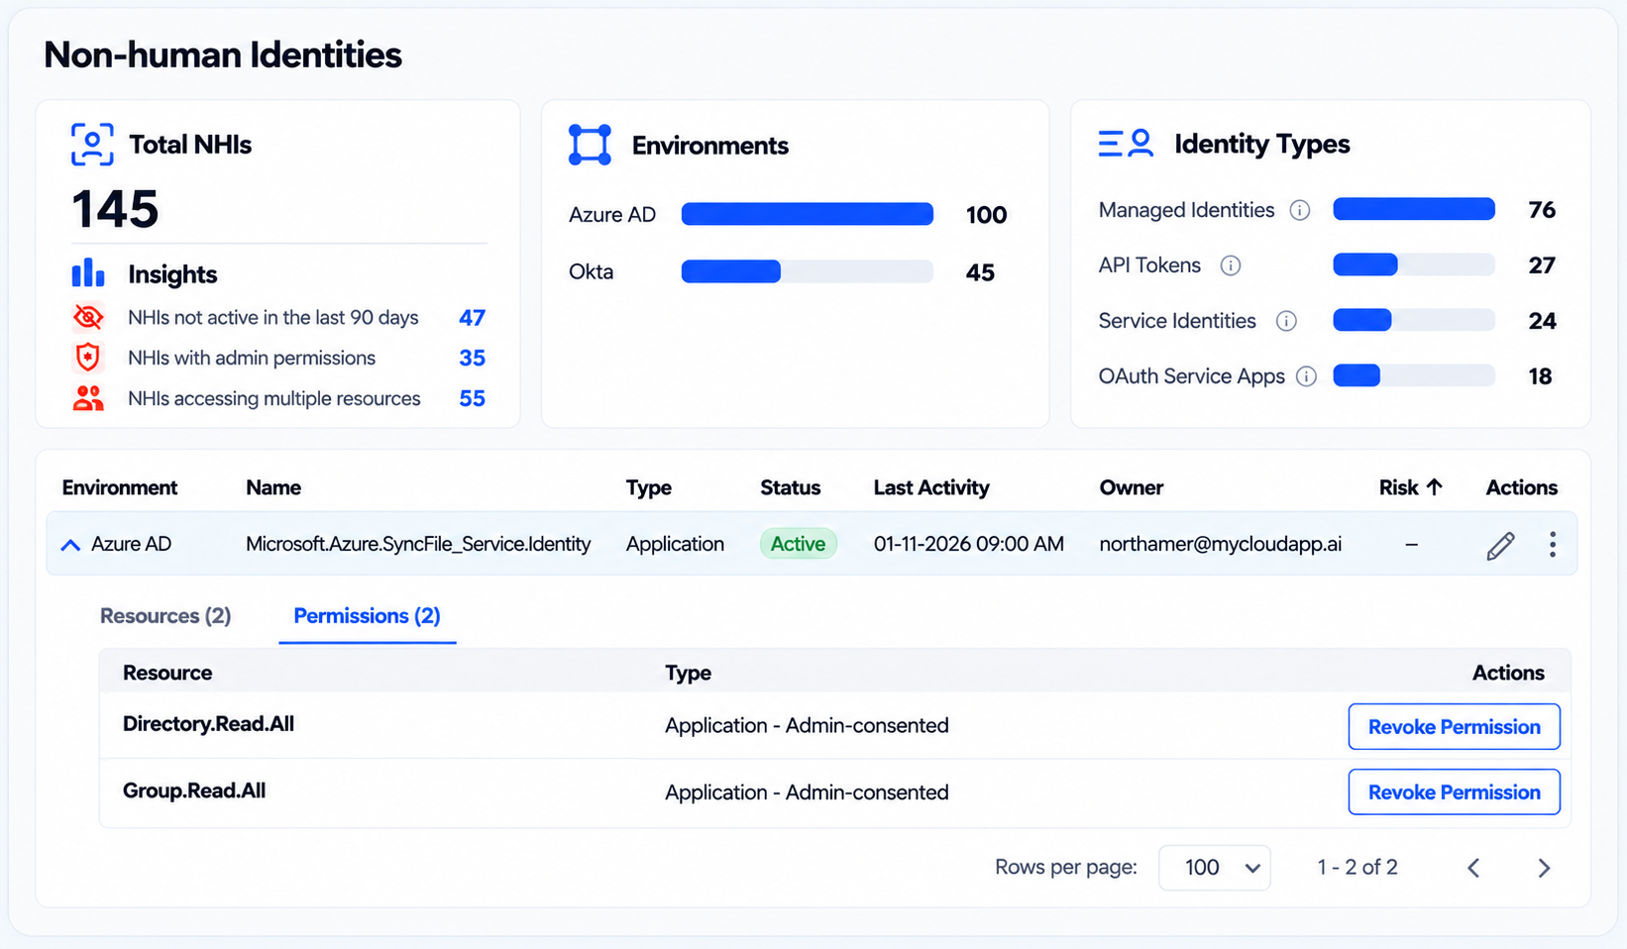The image size is (1627, 949).
Task: Open info icon beside API Tokens
Action: point(1231,265)
